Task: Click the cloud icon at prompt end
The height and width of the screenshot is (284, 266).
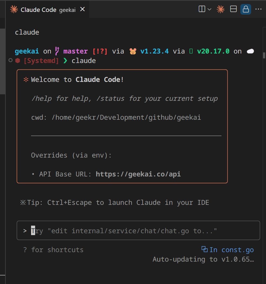Action: [x=250, y=51]
